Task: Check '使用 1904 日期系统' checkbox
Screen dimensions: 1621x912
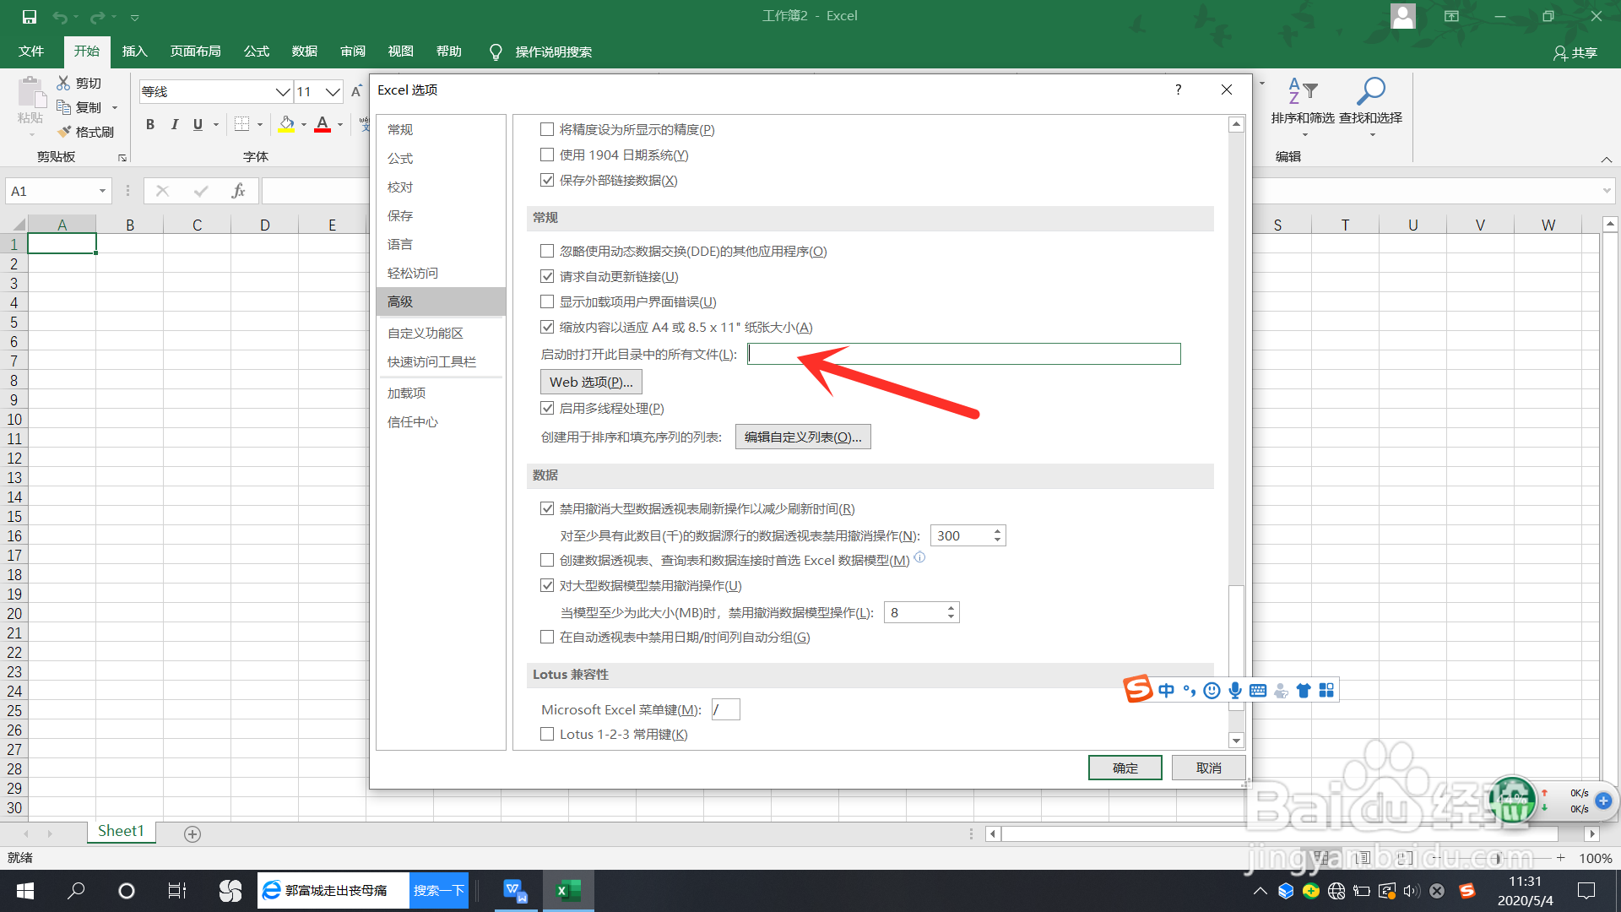Action: tap(547, 155)
